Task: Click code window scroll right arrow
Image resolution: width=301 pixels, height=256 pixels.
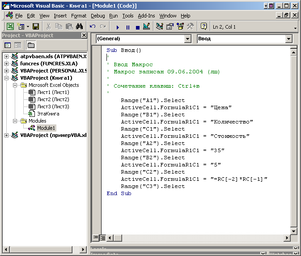Action: [287, 238]
